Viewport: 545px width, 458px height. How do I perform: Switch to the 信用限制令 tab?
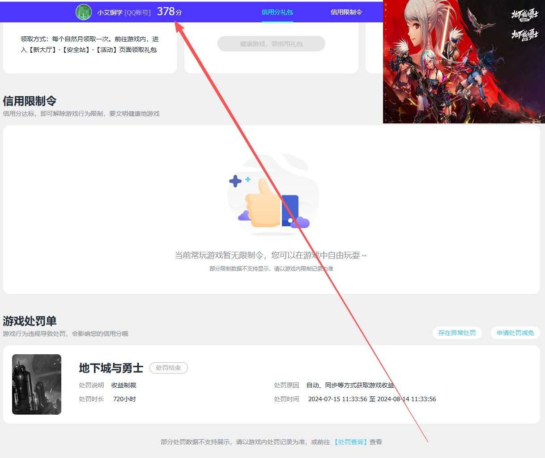tap(346, 12)
